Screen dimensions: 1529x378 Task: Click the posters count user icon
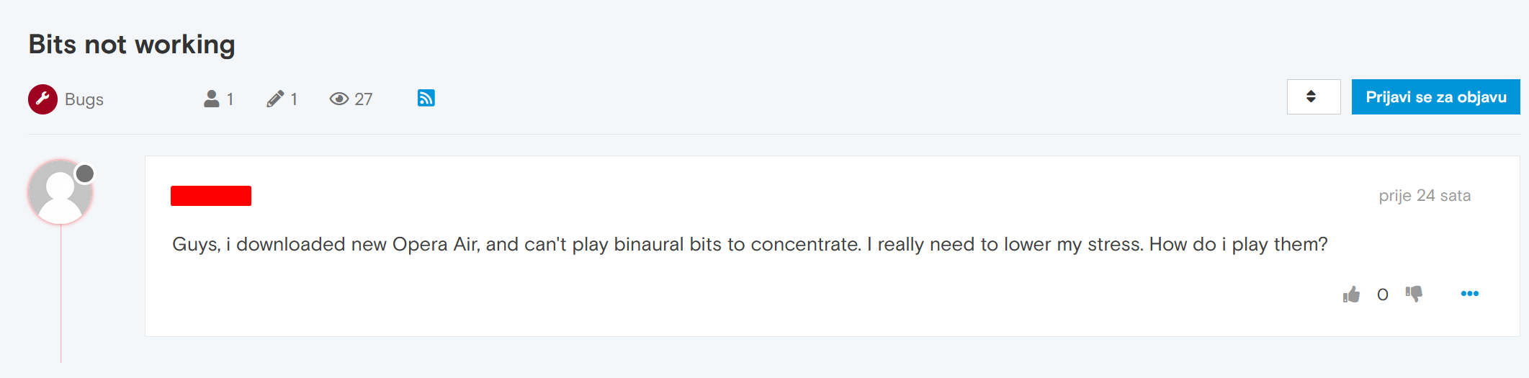pos(211,99)
